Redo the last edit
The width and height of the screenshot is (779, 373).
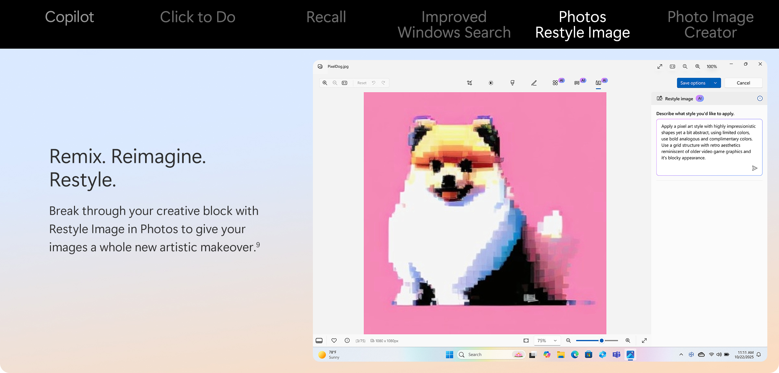[x=383, y=83]
